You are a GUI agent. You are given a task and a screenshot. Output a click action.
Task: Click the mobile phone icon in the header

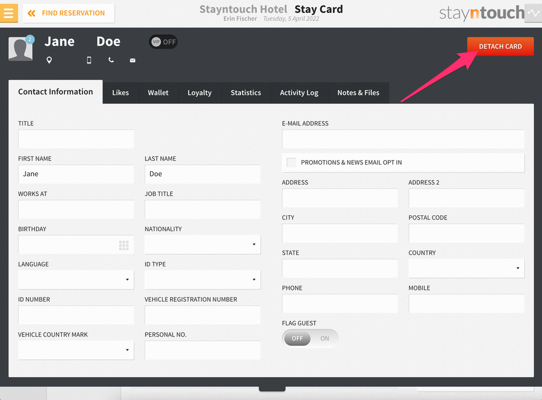89,60
